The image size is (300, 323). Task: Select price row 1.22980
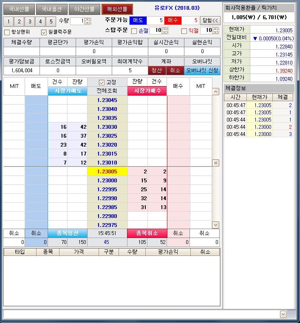107,216
